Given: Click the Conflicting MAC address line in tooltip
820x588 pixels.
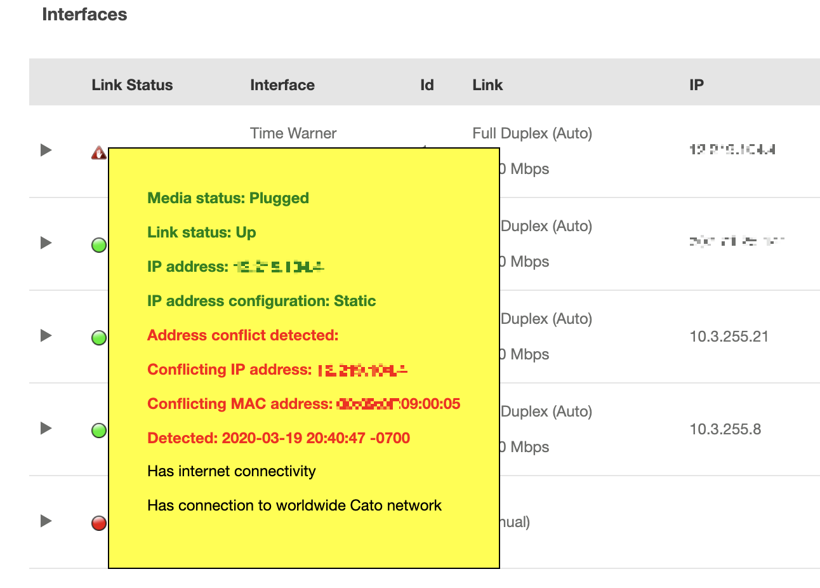Looking at the screenshot, I should (x=303, y=404).
